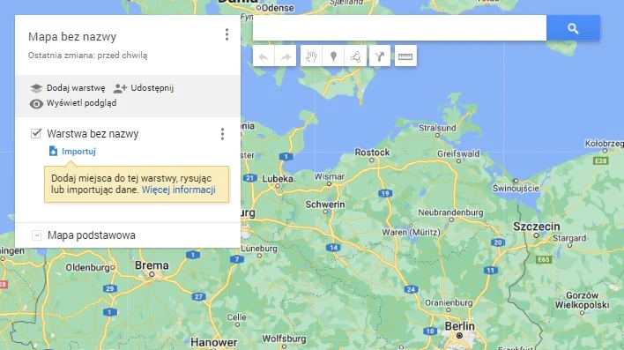Click Oranienburg label on the map
This screenshot has height=350, width=624.
click(449, 302)
